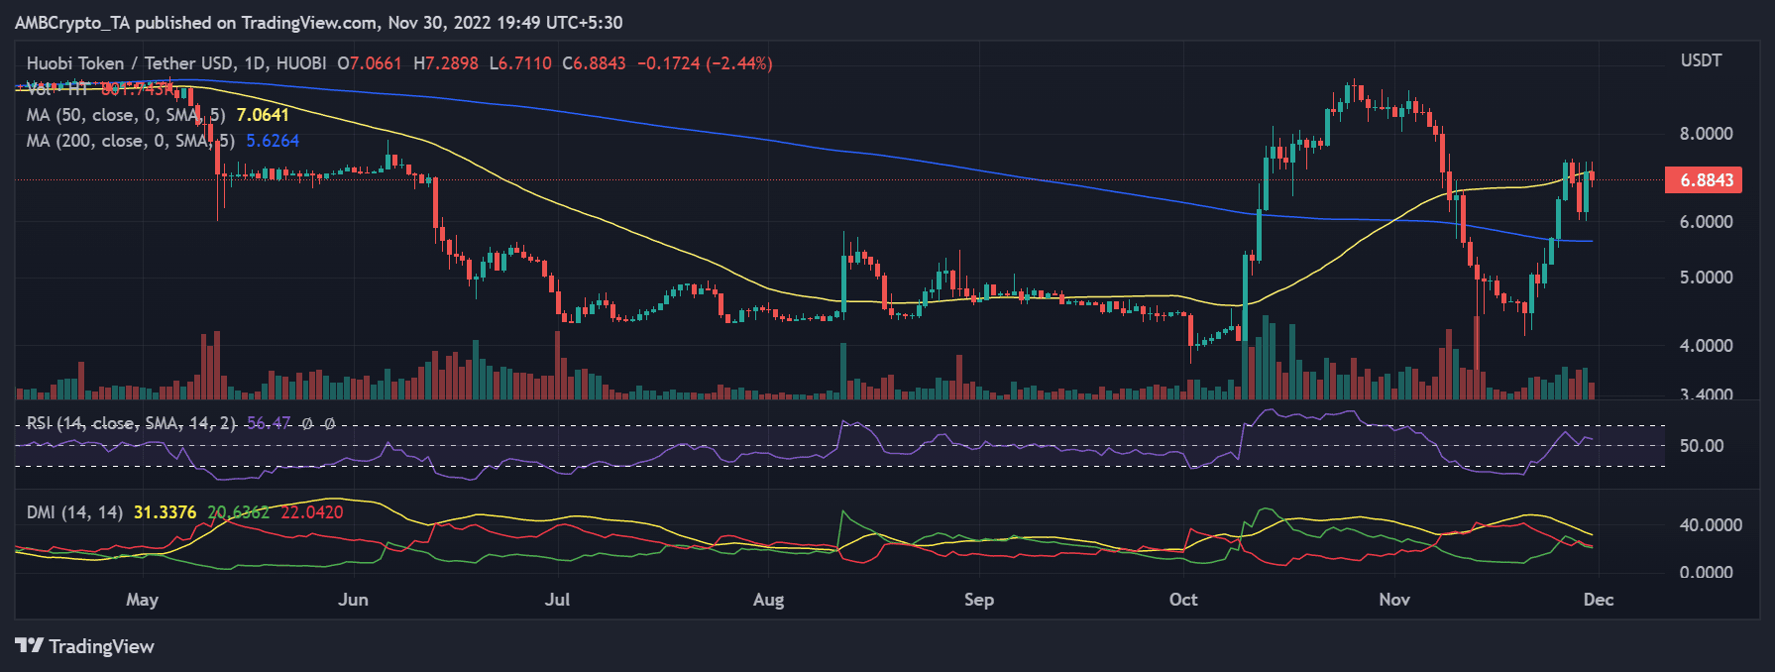Image resolution: width=1775 pixels, height=672 pixels.
Task: Click the USDT currency label on price axis
Action: 1701,60
